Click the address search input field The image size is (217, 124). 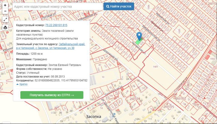pyautogui.click(x=57, y=6)
